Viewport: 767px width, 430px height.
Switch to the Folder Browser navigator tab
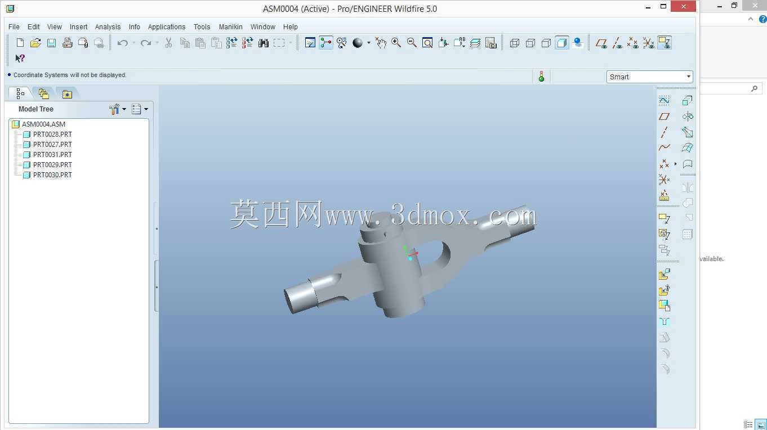43,93
